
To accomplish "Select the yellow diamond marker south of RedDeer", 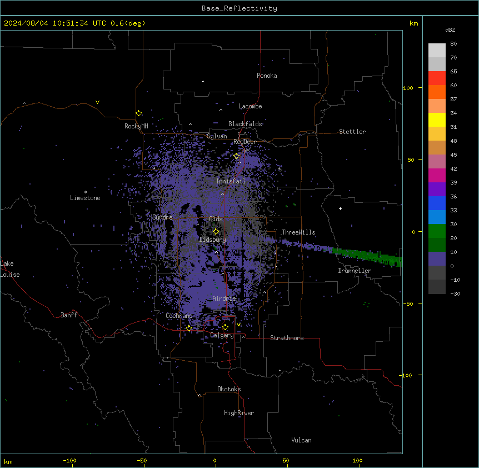I will [237, 156].
